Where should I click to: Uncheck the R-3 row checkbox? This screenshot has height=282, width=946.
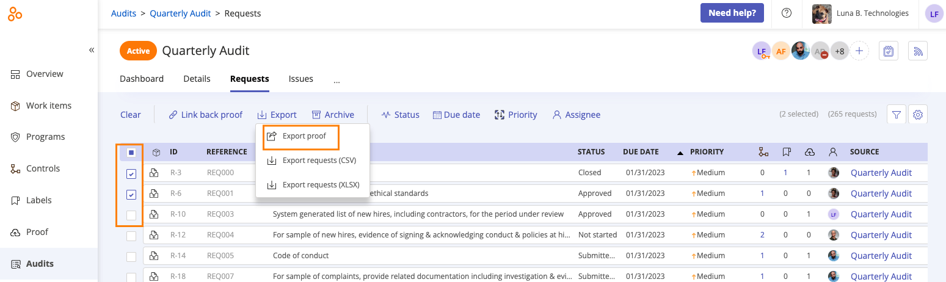coord(131,174)
